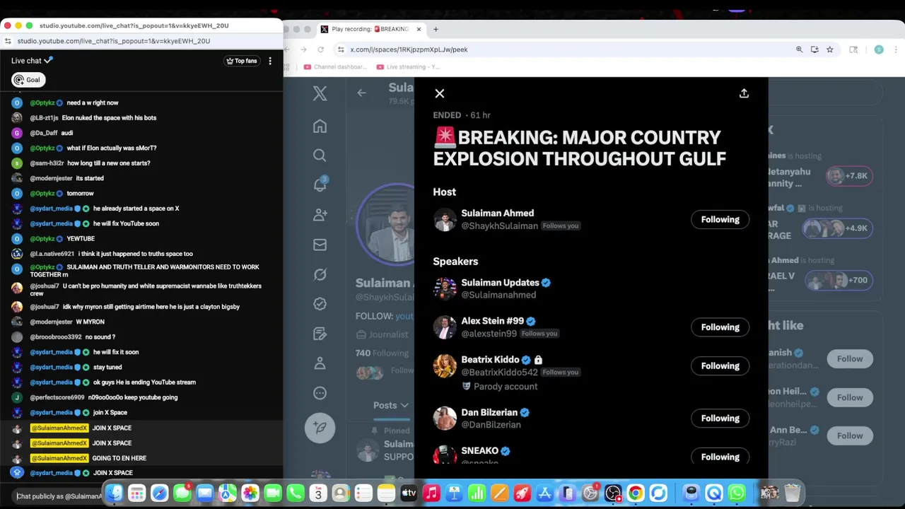Open Sulaiman Updates speaker avatar
905x509 pixels.
445,288
